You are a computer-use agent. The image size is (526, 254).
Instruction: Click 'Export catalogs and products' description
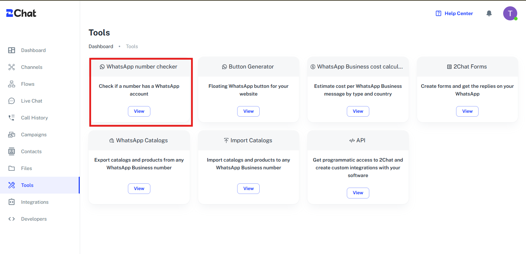tap(139, 164)
